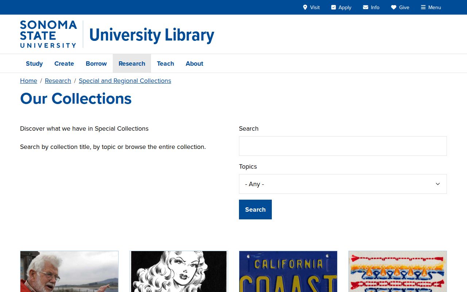Click text 'Discover what we have in Special Collections'

pyautogui.click(x=84, y=128)
